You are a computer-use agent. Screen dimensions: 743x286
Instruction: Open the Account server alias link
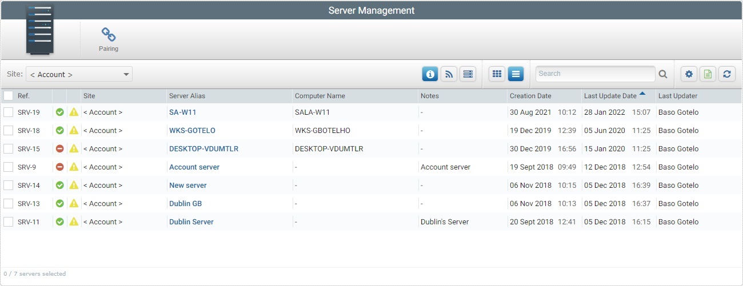tap(194, 167)
